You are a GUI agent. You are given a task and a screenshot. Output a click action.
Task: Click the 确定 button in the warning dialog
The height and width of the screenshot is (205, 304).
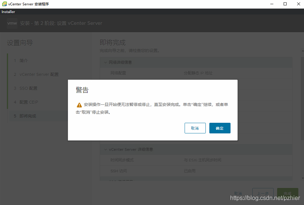pos(220,128)
